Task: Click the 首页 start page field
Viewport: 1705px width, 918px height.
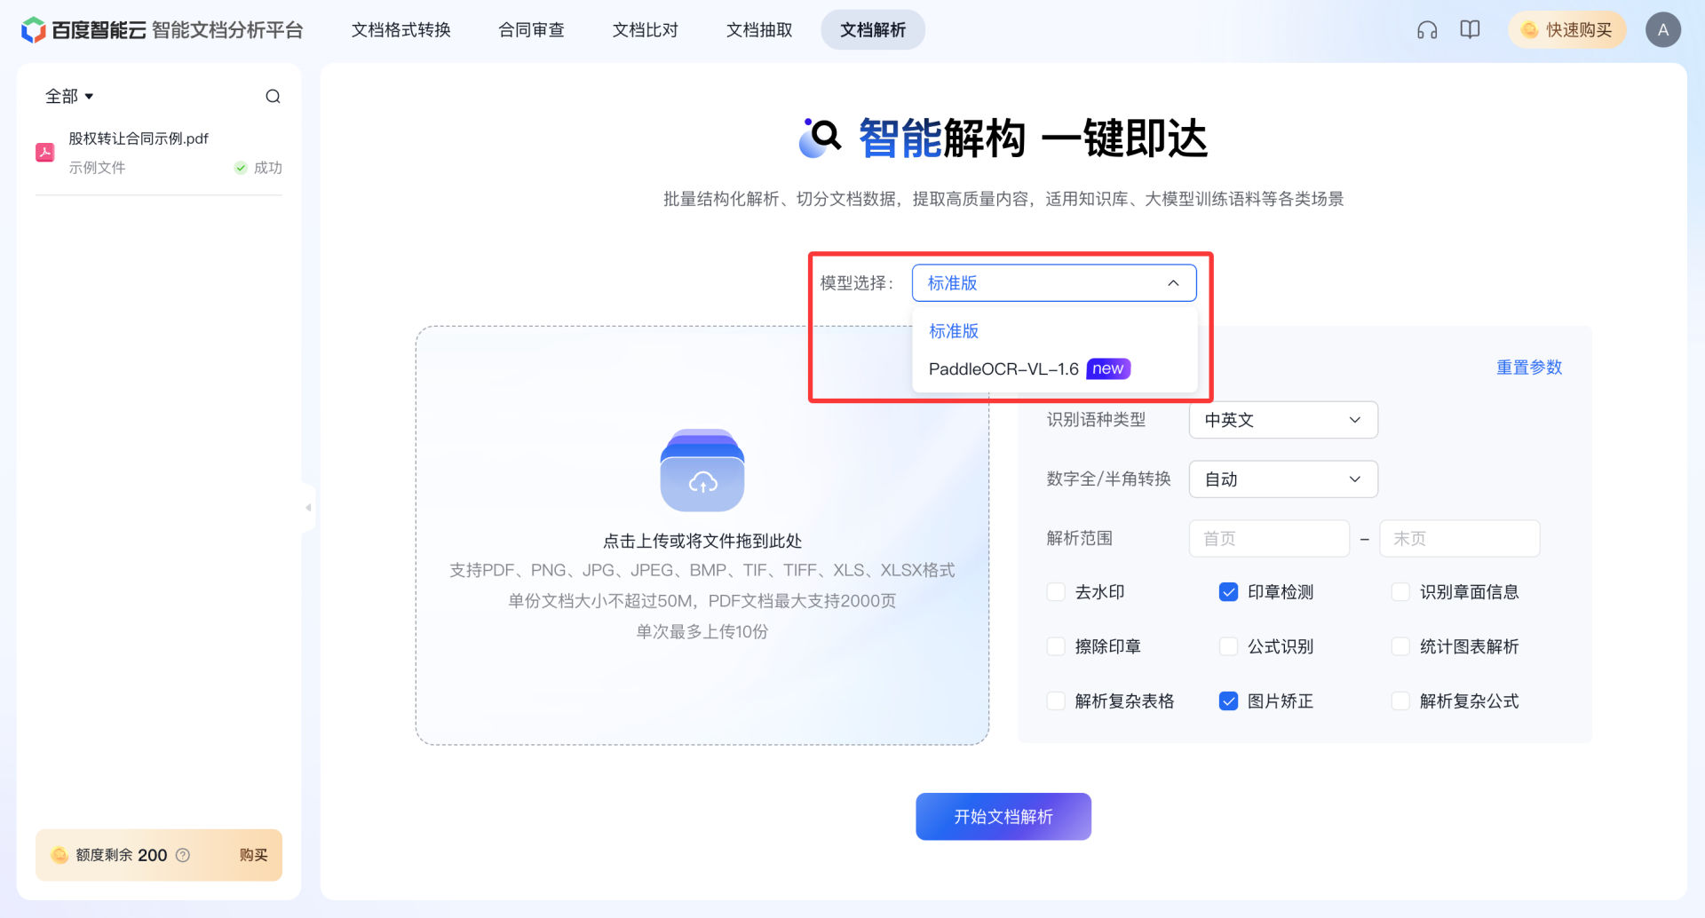Action: point(1269,539)
